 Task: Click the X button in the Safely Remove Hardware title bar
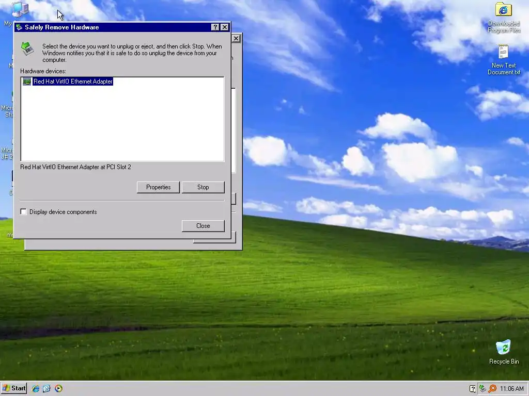(225, 27)
